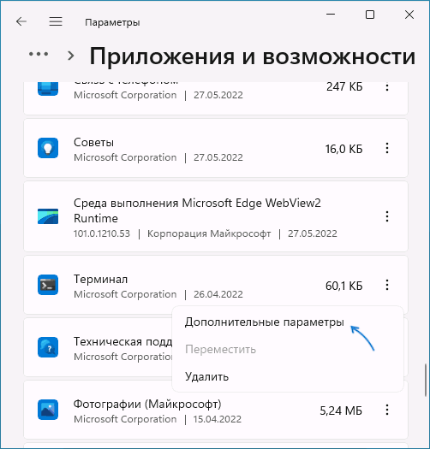The height and width of the screenshot is (449, 430).
Task: Click the Edge WebView2 Runtime icon
Action: click(x=48, y=216)
